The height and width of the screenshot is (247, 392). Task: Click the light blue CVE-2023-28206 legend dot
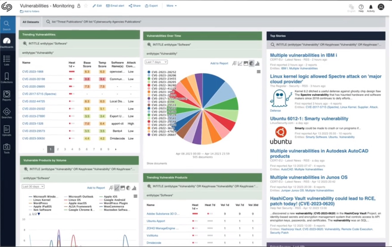149,75
